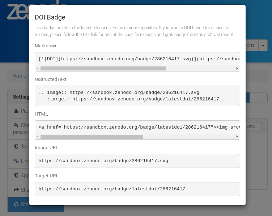Image resolution: width=272 pixels, height=216 pixels.
Task: Select the reStructuredText badge code block
Action: tap(137, 96)
